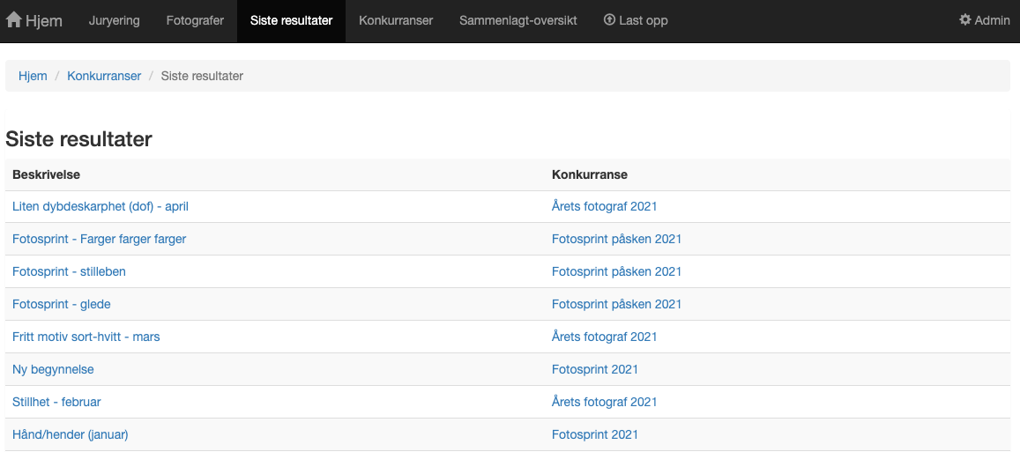Open the Ny begynnelse result
Screen dimensions: 1020x452
click(x=53, y=369)
